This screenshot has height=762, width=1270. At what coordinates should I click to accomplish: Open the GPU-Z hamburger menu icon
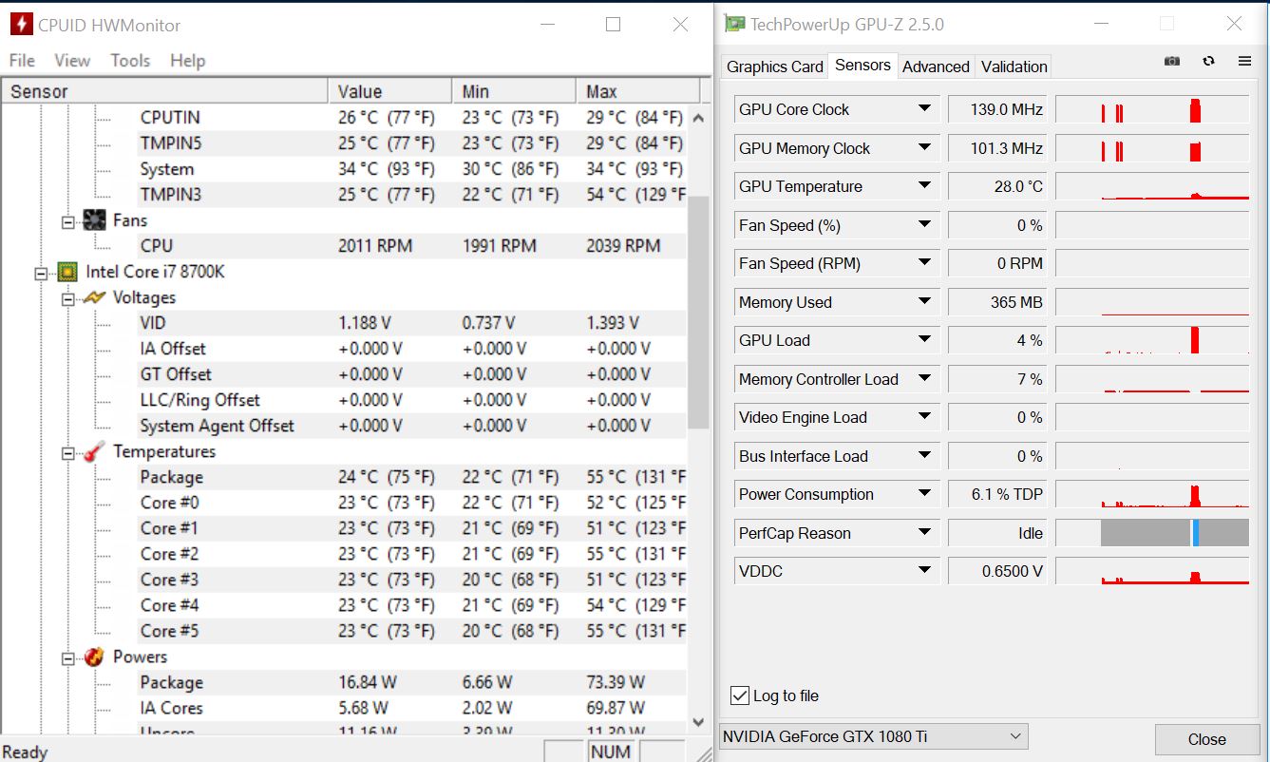point(1244,61)
